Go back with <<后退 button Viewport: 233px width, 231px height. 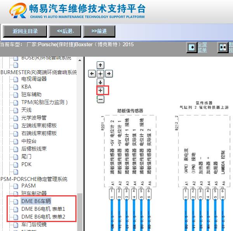(x=65, y=31)
